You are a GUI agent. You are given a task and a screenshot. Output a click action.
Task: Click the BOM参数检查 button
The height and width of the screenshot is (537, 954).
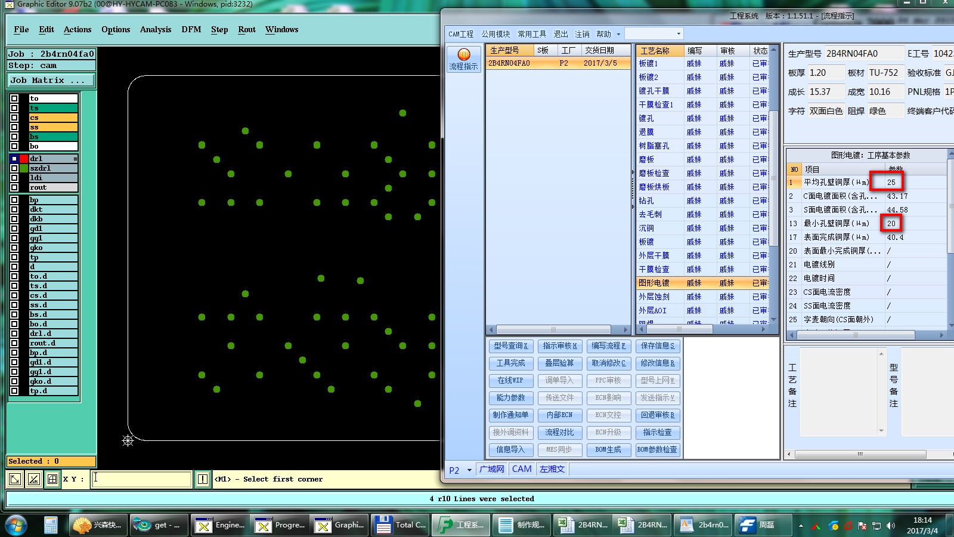pos(658,449)
